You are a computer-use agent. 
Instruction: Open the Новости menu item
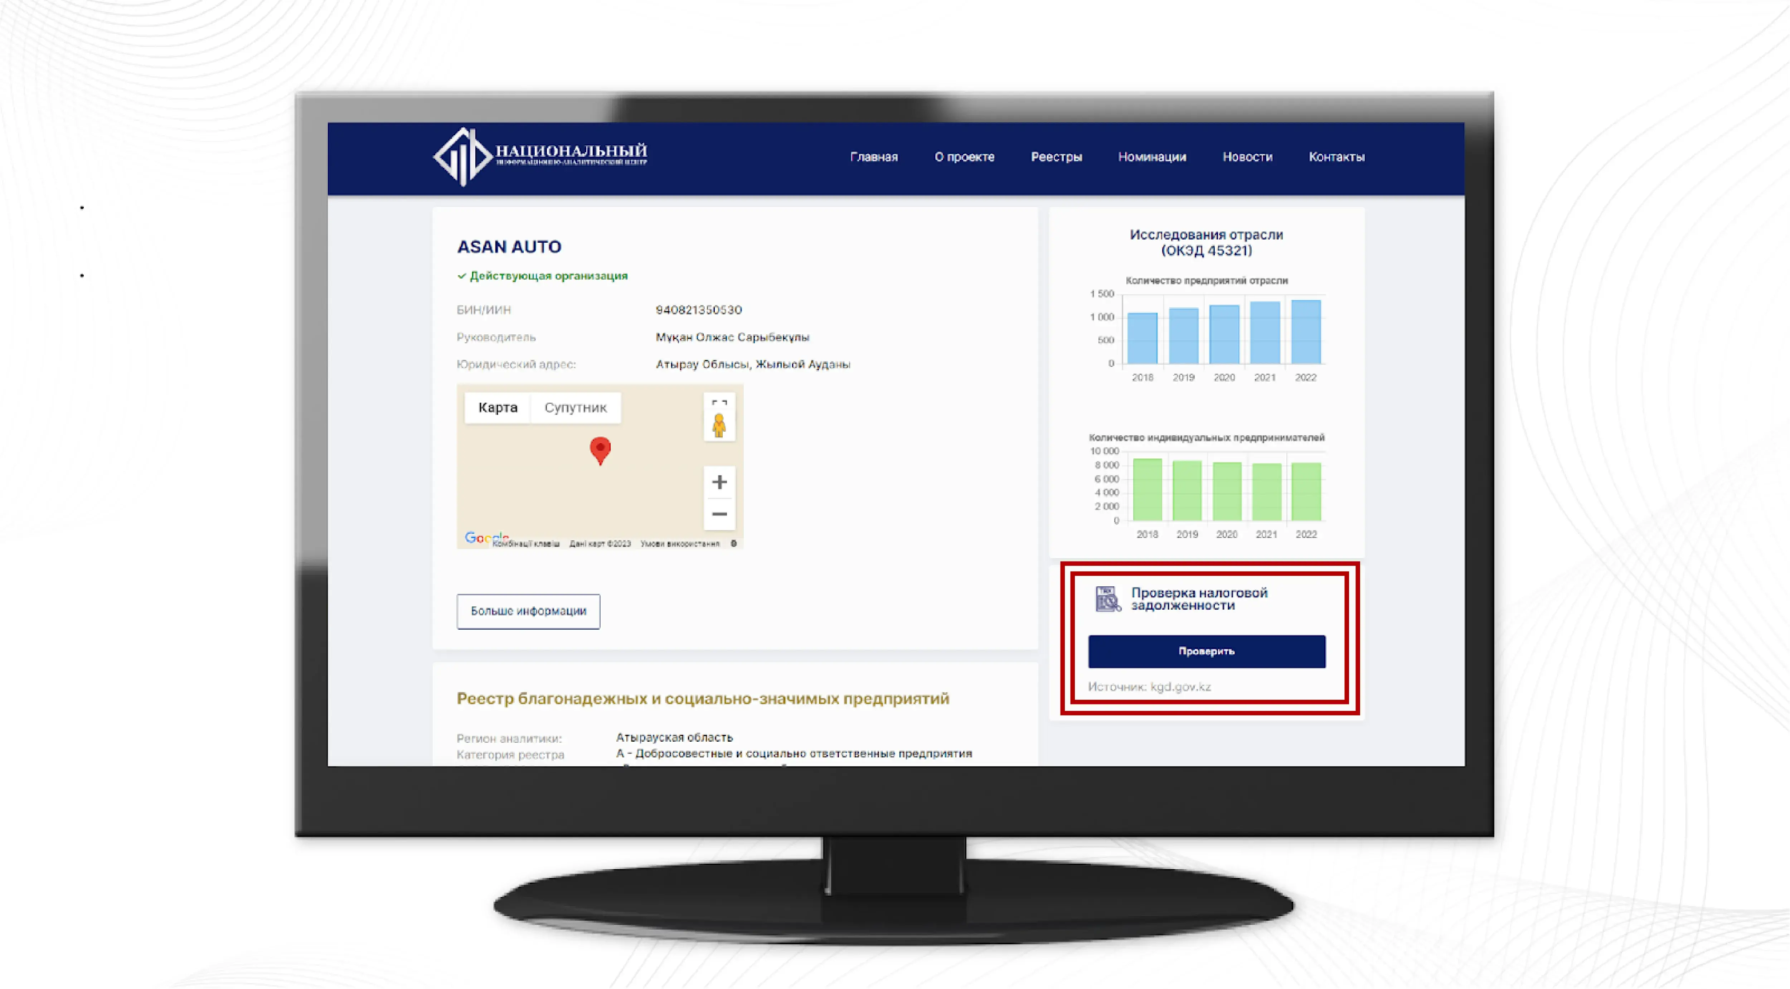(x=1247, y=157)
